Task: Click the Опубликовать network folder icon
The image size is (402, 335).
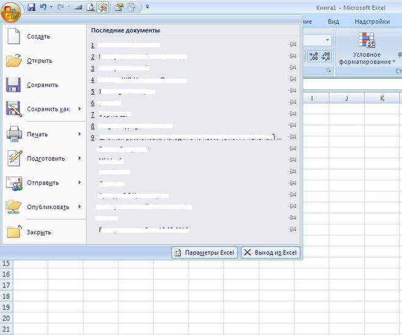Action: 14,207
